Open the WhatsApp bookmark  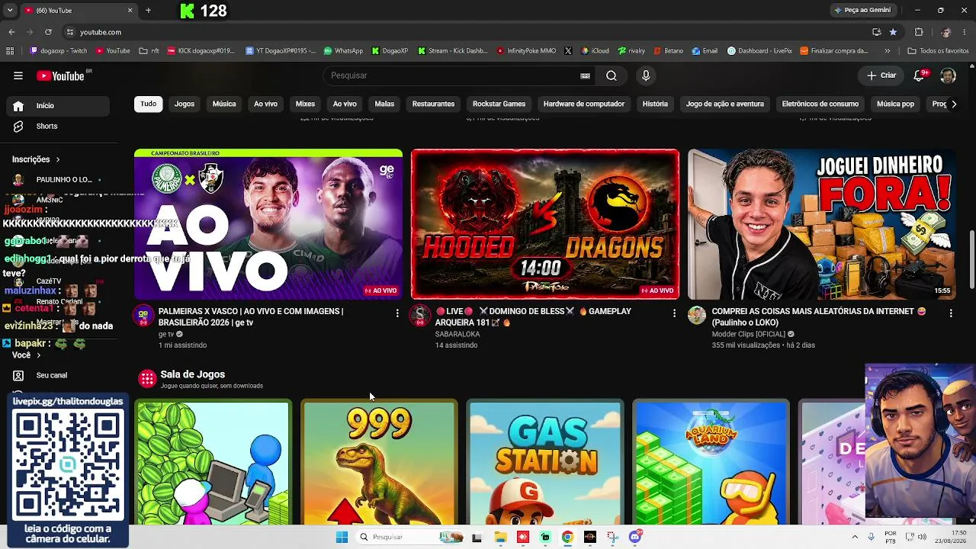pyautogui.click(x=343, y=51)
